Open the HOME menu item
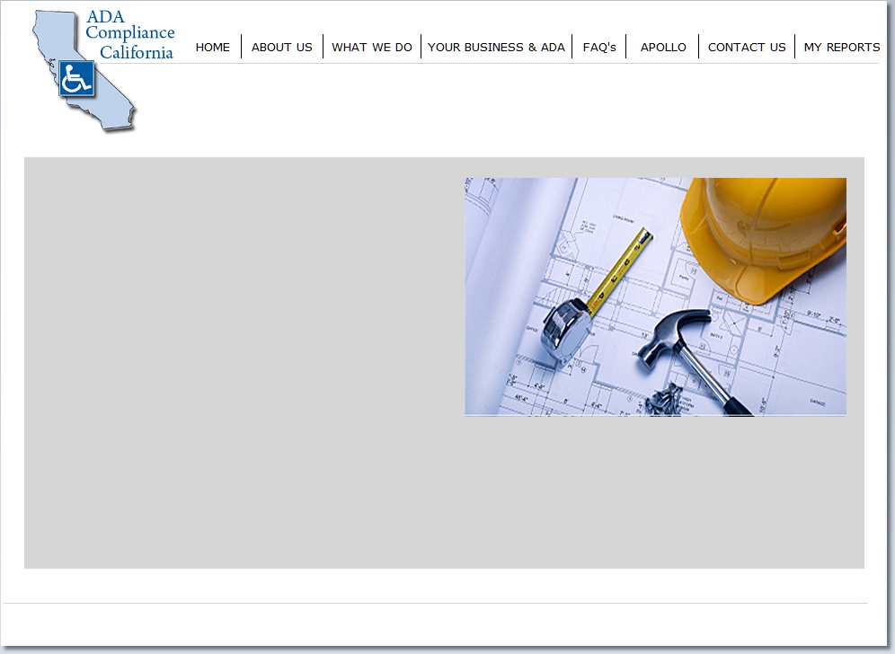The image size is (895, 654). click(213, 48)
